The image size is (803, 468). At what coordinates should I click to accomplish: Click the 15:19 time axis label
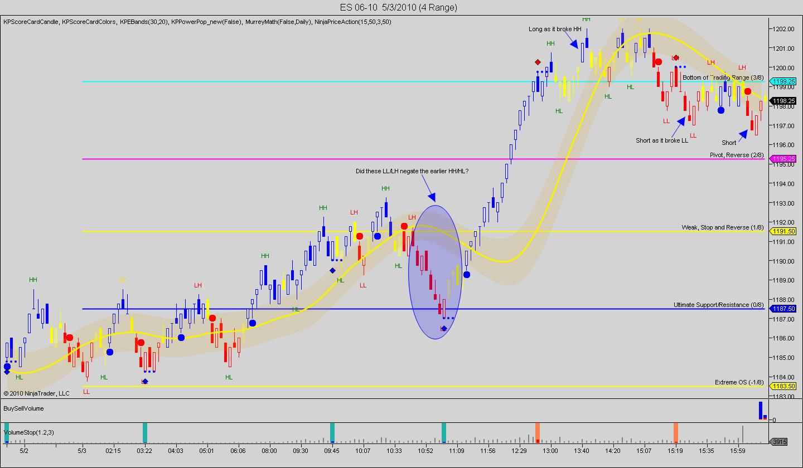[675, 450]
